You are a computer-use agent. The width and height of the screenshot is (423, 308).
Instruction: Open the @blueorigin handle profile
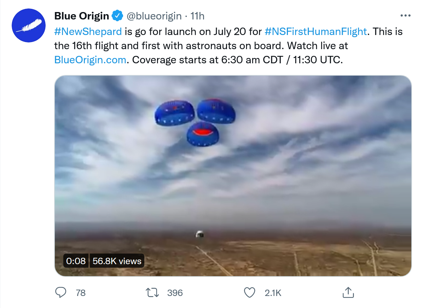(154, 16)
